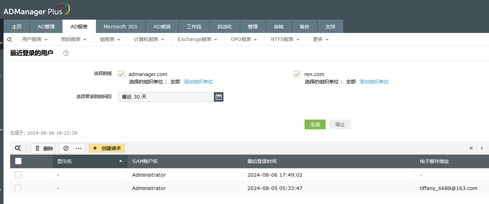Click Administrator in the 05:33:47 row
The image size is (489, 204).
tap(149, 188)
